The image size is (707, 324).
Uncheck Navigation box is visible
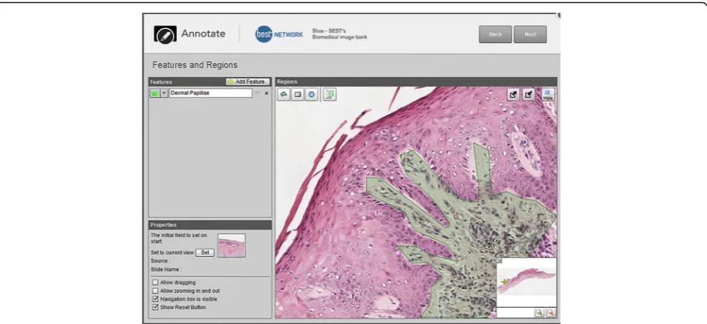[155, 299]
